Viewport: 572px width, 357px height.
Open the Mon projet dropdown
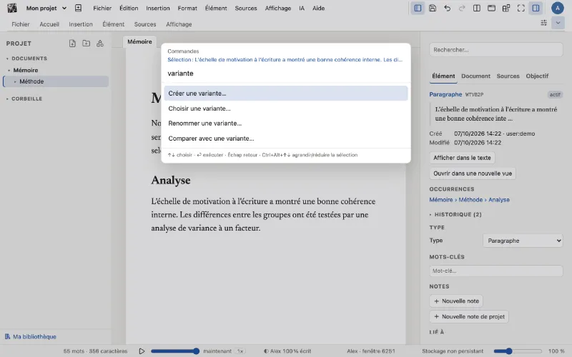(46, 8)
